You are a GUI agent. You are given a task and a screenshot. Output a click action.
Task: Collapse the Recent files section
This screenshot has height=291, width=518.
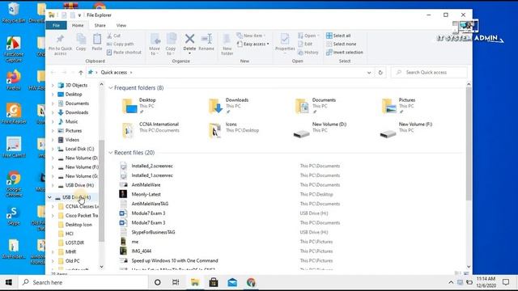click(111, 153)
